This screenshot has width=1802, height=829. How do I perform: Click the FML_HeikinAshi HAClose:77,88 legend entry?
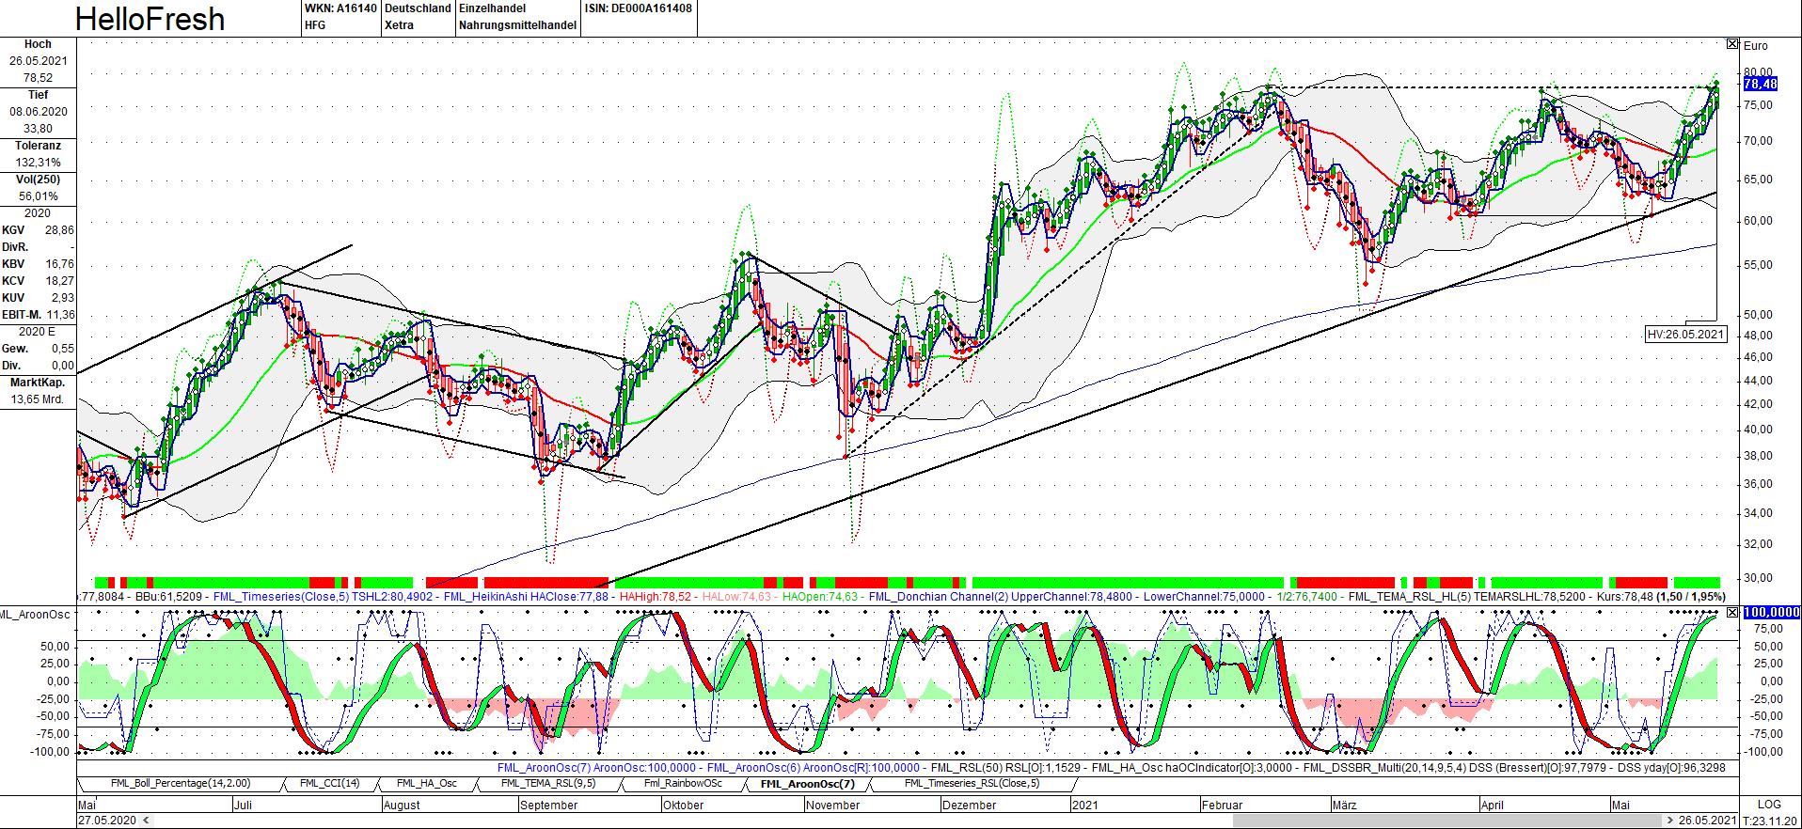[x=526, y=597]
